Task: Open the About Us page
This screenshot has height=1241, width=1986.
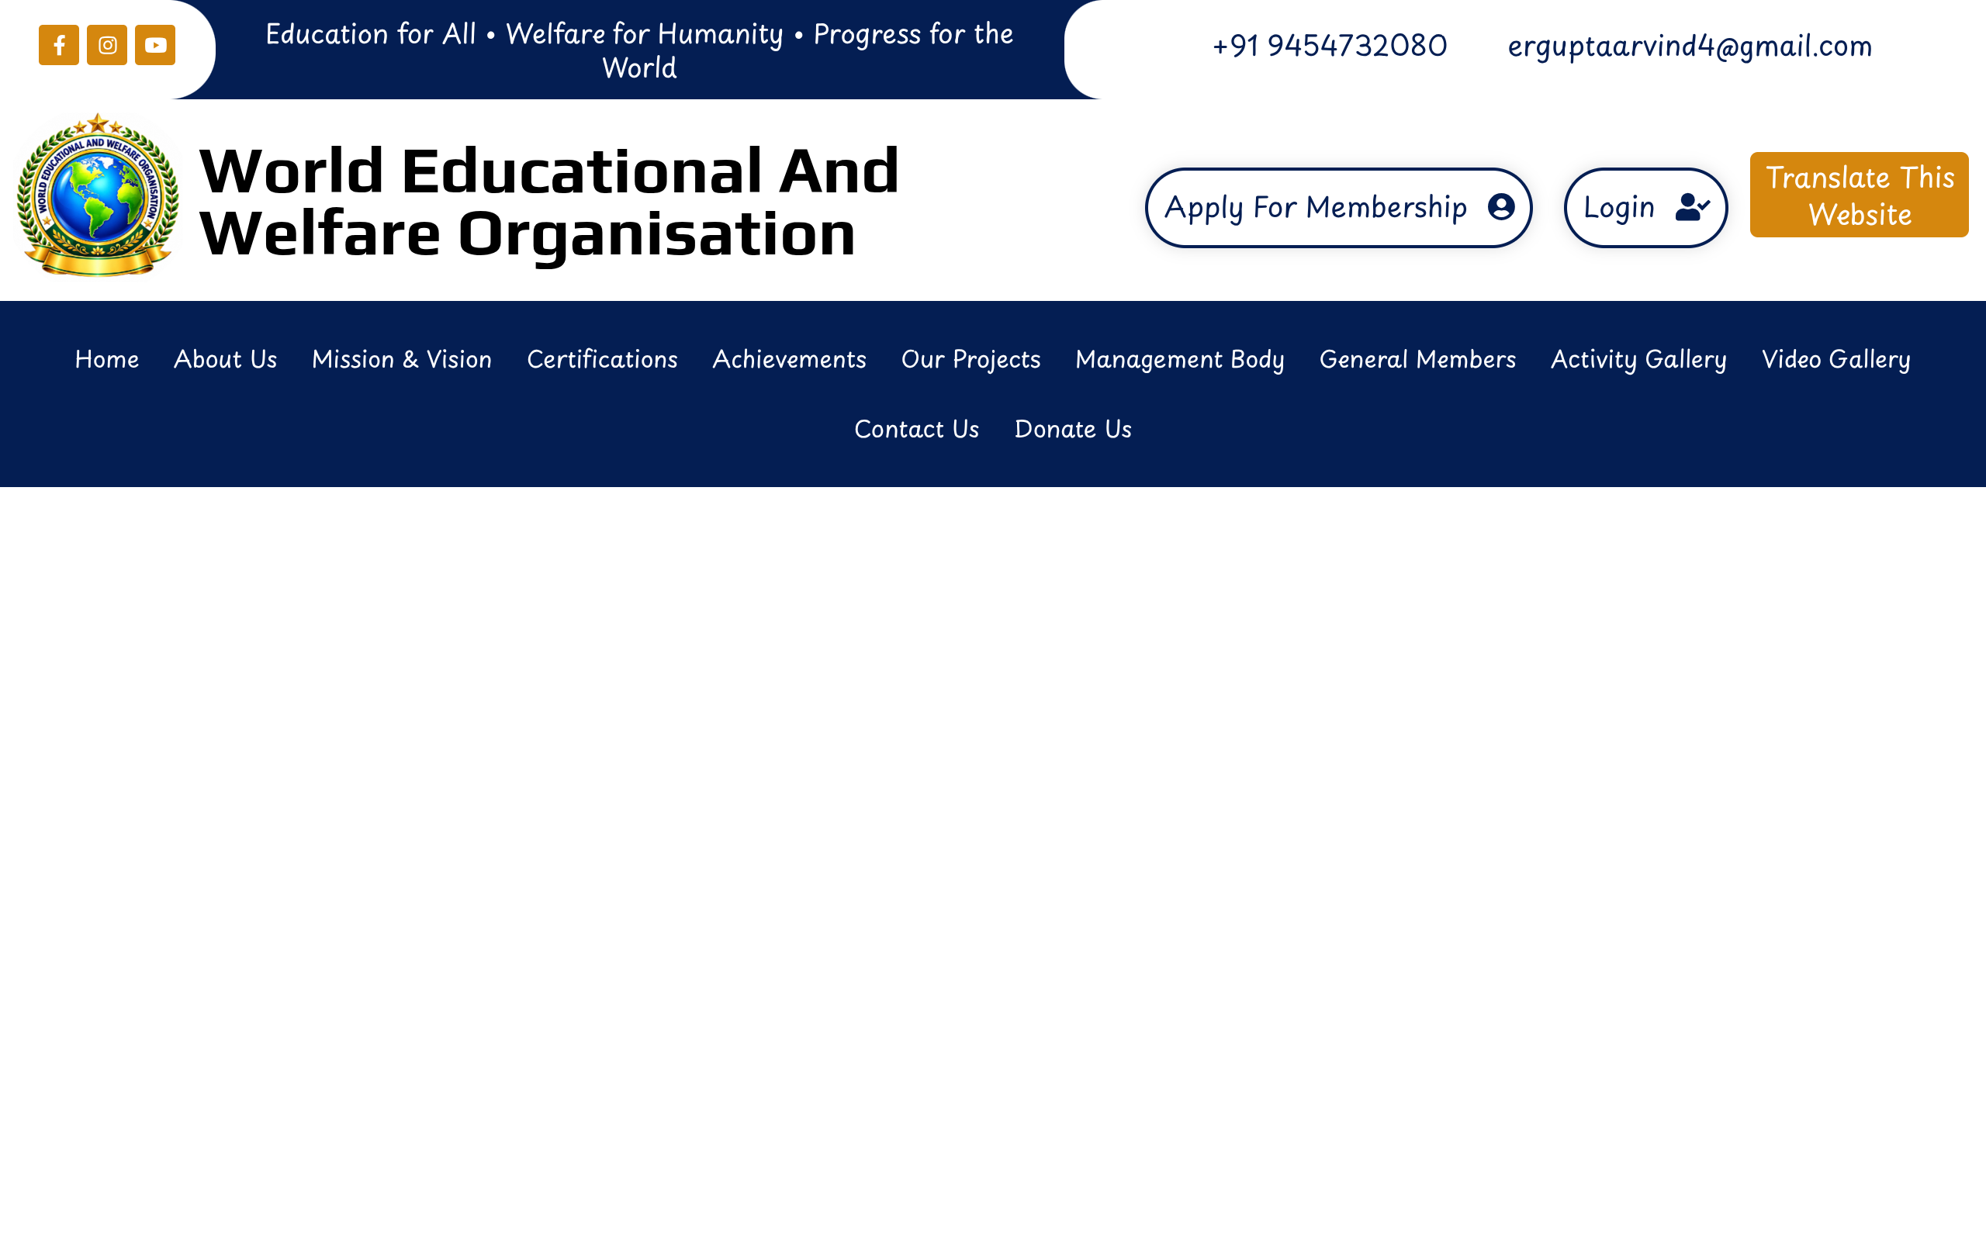Action: click(x=225, y=359)
